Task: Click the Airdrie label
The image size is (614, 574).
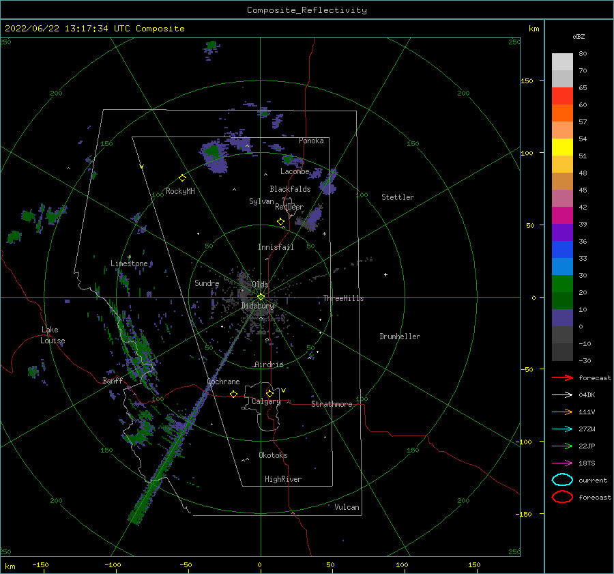Action: (269, 364)
